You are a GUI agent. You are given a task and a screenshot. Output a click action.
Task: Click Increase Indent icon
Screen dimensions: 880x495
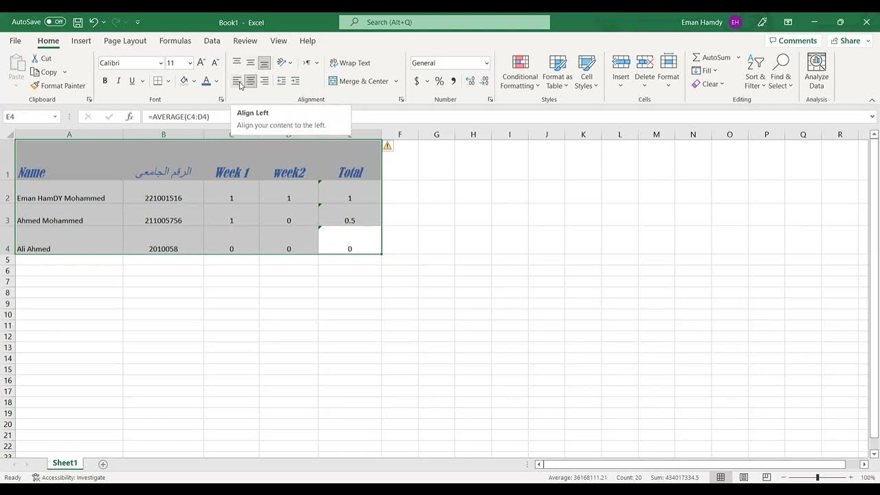295,81
